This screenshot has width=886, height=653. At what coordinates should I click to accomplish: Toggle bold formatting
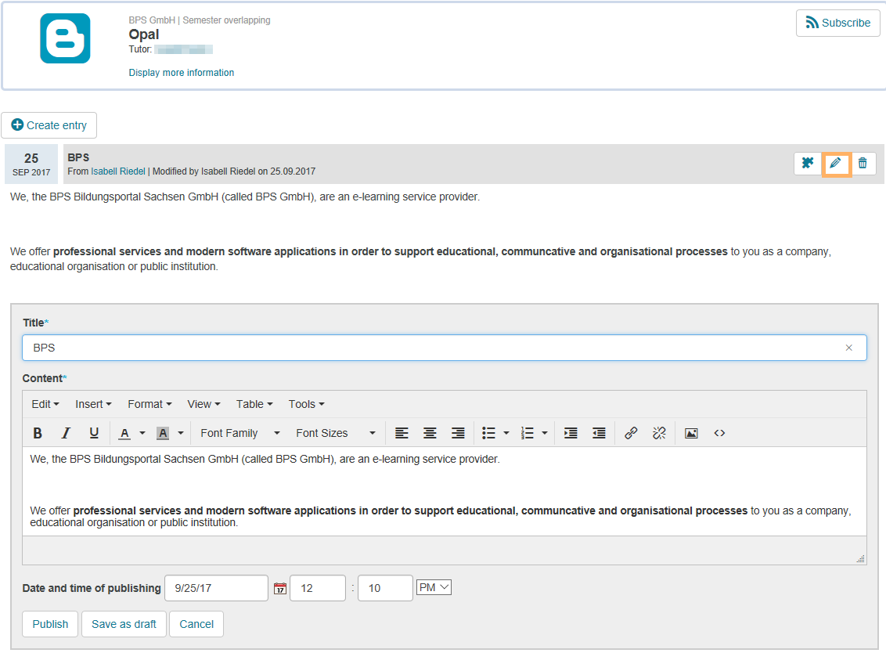(38, 433)
